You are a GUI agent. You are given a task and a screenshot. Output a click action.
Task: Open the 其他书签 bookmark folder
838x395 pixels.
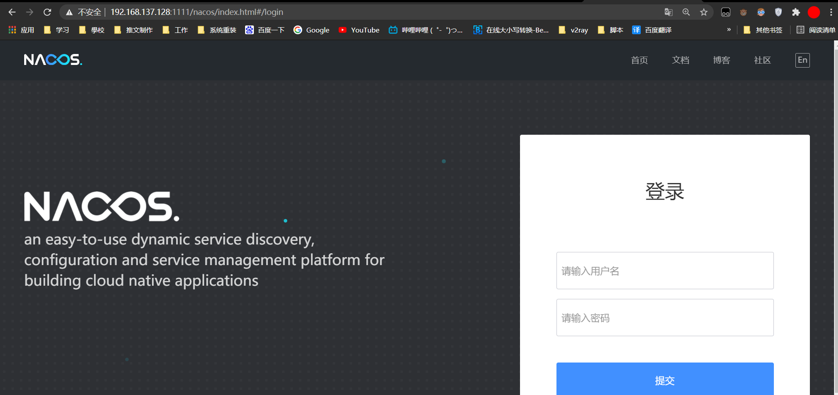coord(762,30)
